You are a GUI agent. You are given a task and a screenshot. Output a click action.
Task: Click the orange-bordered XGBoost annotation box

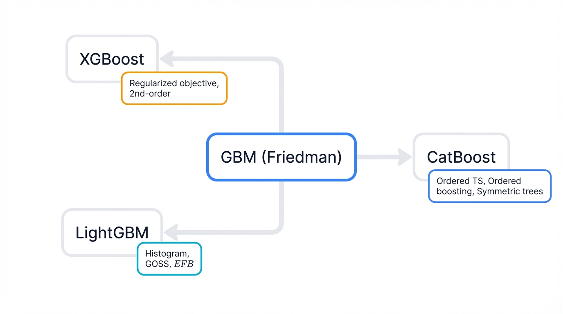click(x=174, y=88)
